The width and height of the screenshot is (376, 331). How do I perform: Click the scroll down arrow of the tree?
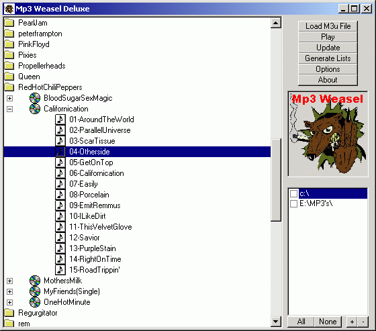(x=276, y=322)
